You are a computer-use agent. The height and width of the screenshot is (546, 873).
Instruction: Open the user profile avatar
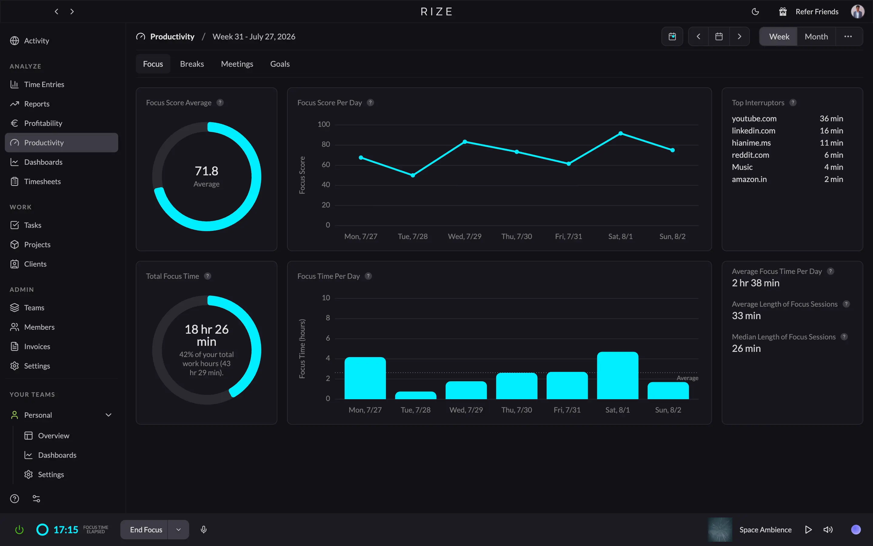point(858,12)
